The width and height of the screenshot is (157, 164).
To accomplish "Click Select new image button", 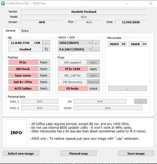I will click(21, 153).
